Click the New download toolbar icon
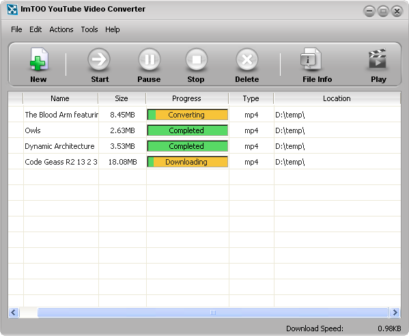409x336 pixels. pos(38,59)
